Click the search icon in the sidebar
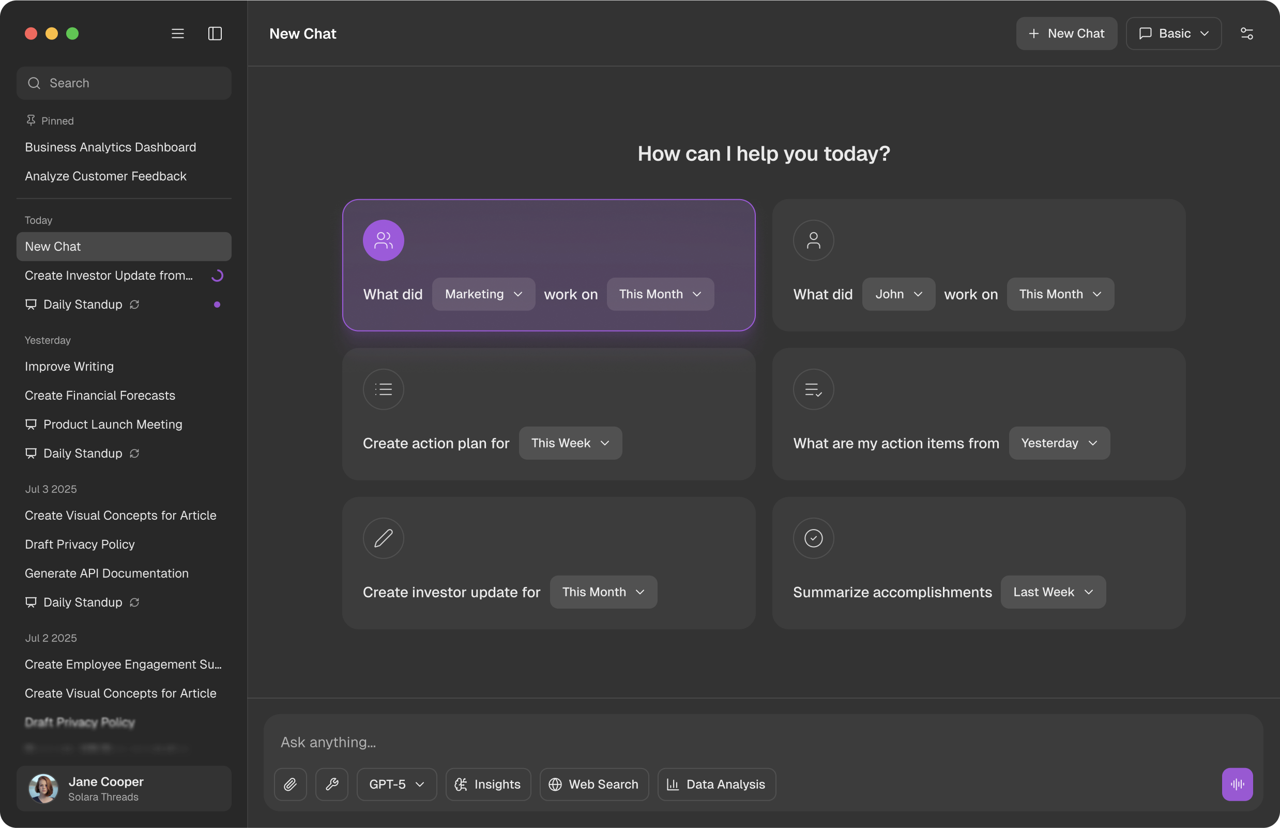1280x828 pixels. tap(34, 83)
